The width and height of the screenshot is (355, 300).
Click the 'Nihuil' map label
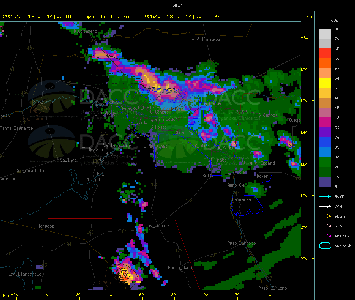(93, 180)
